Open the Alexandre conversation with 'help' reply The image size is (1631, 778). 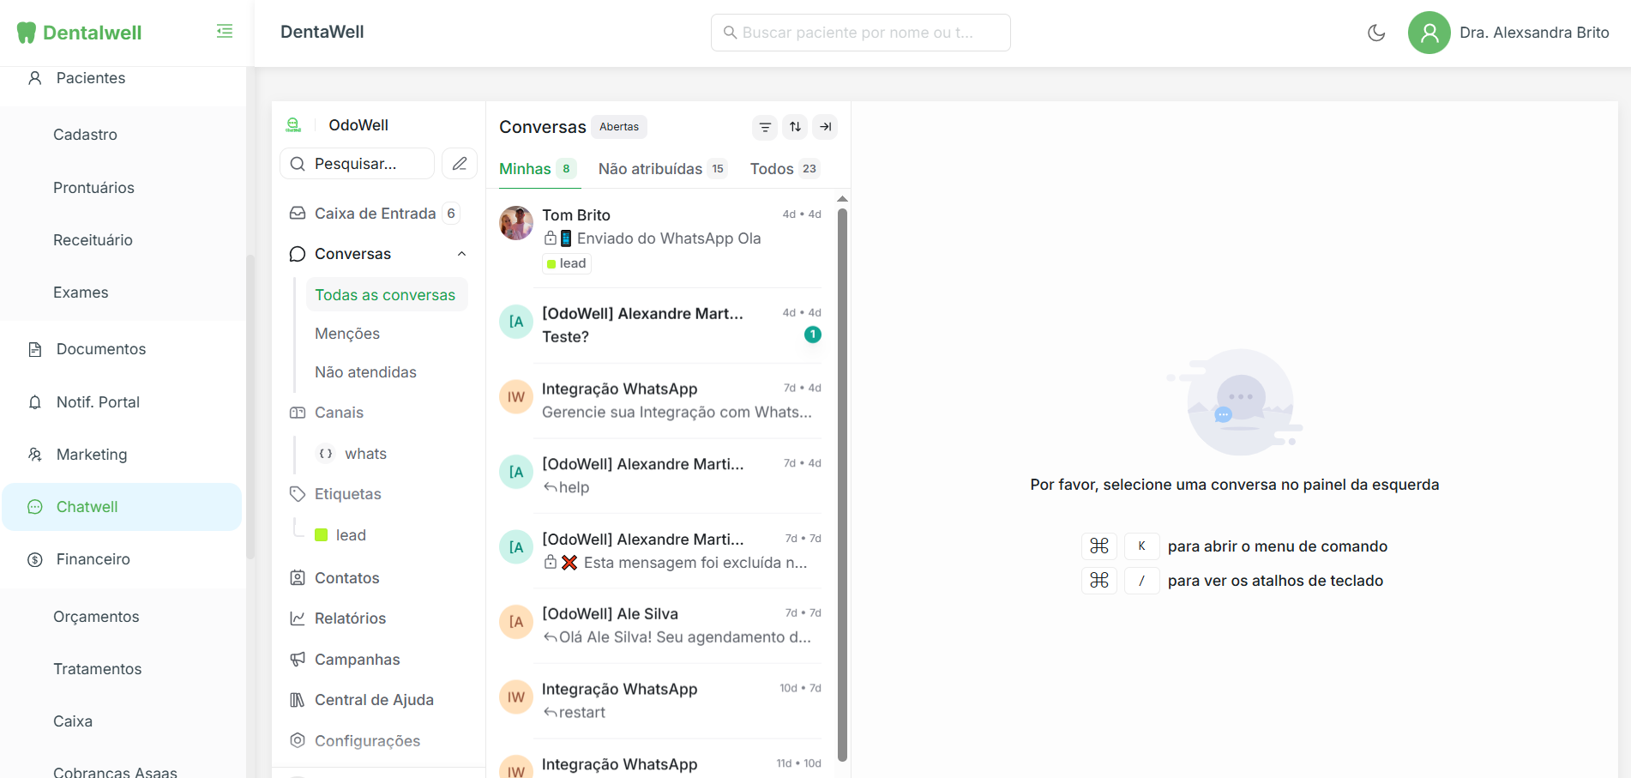click(660, 476)
